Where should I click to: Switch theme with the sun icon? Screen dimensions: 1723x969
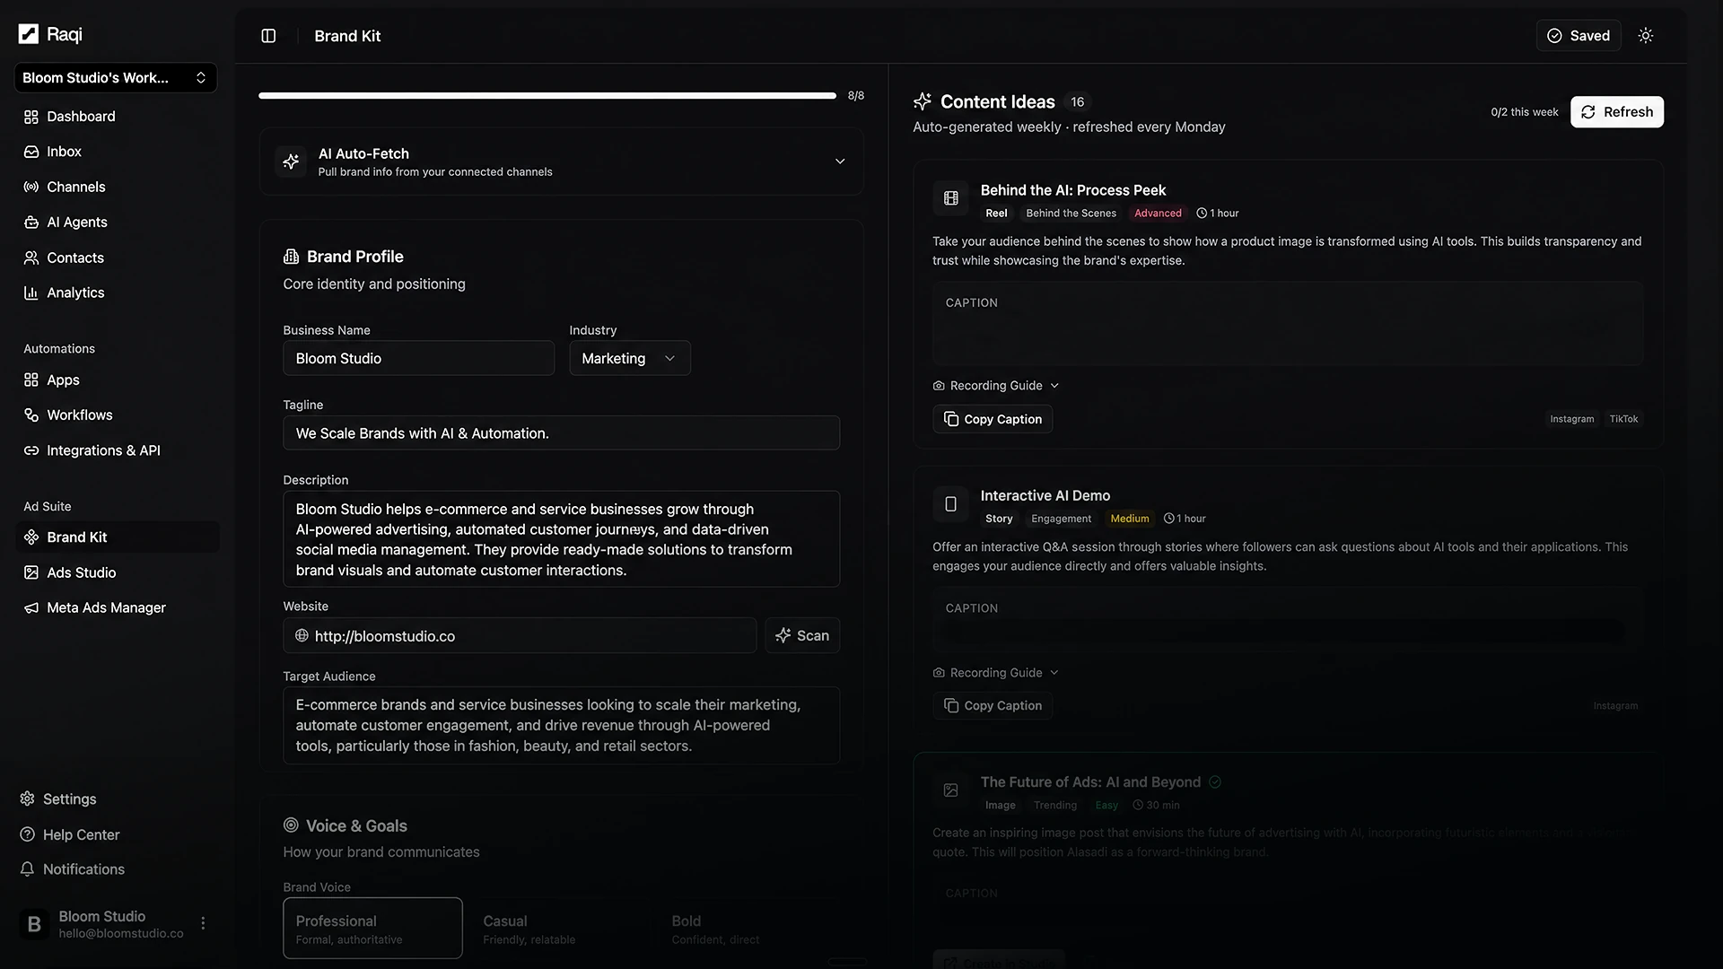click(x=1646, y=36)
